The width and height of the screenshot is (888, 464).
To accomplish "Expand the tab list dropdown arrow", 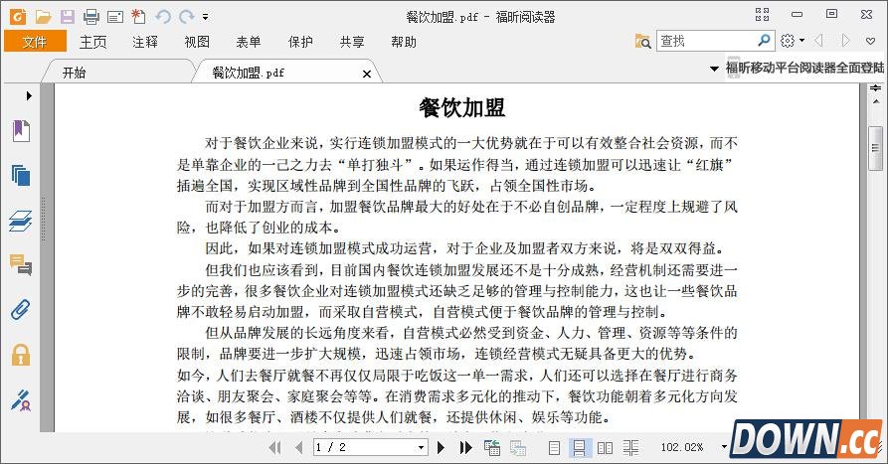I will coord(714,69).
